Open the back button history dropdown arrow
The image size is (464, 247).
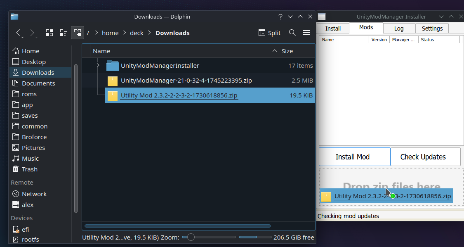pos(23,37)
